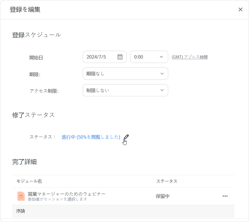This screenshot has height=222, width=249.
Task: Expand the アクセス制限 dropdown showing 制限しない
Action: pos(125,90)
